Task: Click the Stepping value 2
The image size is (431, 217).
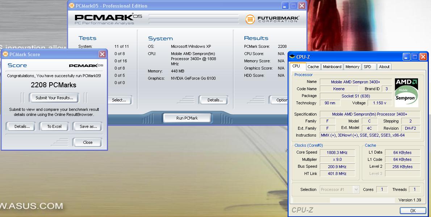Action: click(x=410, y=121)
